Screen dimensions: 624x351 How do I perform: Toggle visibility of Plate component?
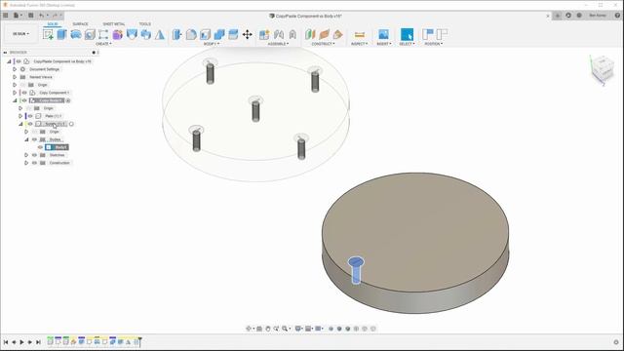30,116
